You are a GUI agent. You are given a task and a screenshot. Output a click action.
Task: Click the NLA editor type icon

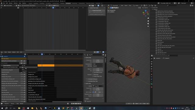pos(2,52)
